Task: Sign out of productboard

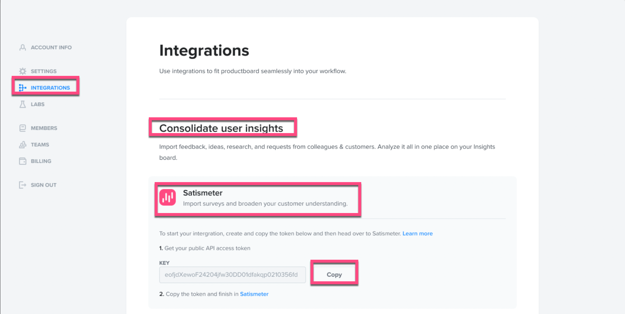Action: coord(43,185)
